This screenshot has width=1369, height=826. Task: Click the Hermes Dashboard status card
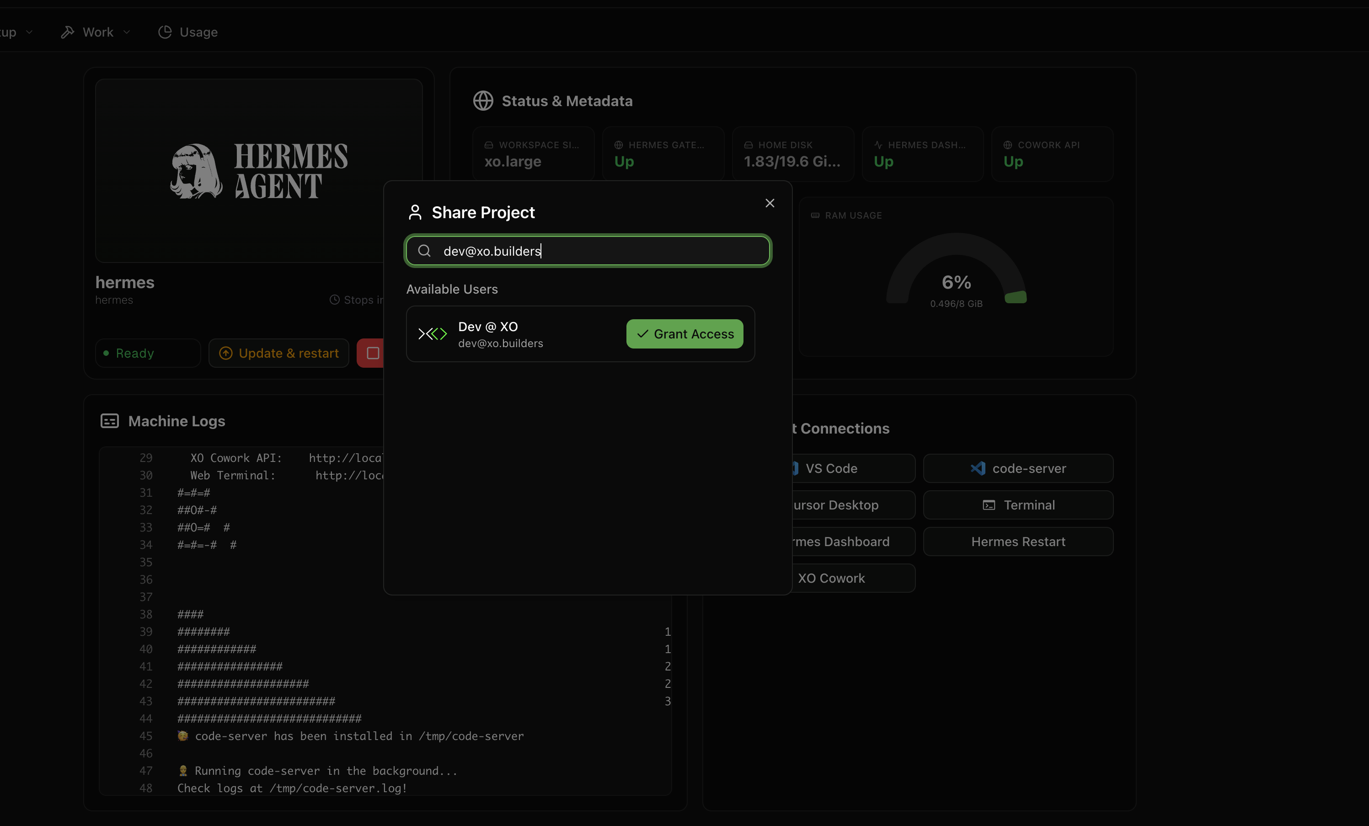point(923,154)
